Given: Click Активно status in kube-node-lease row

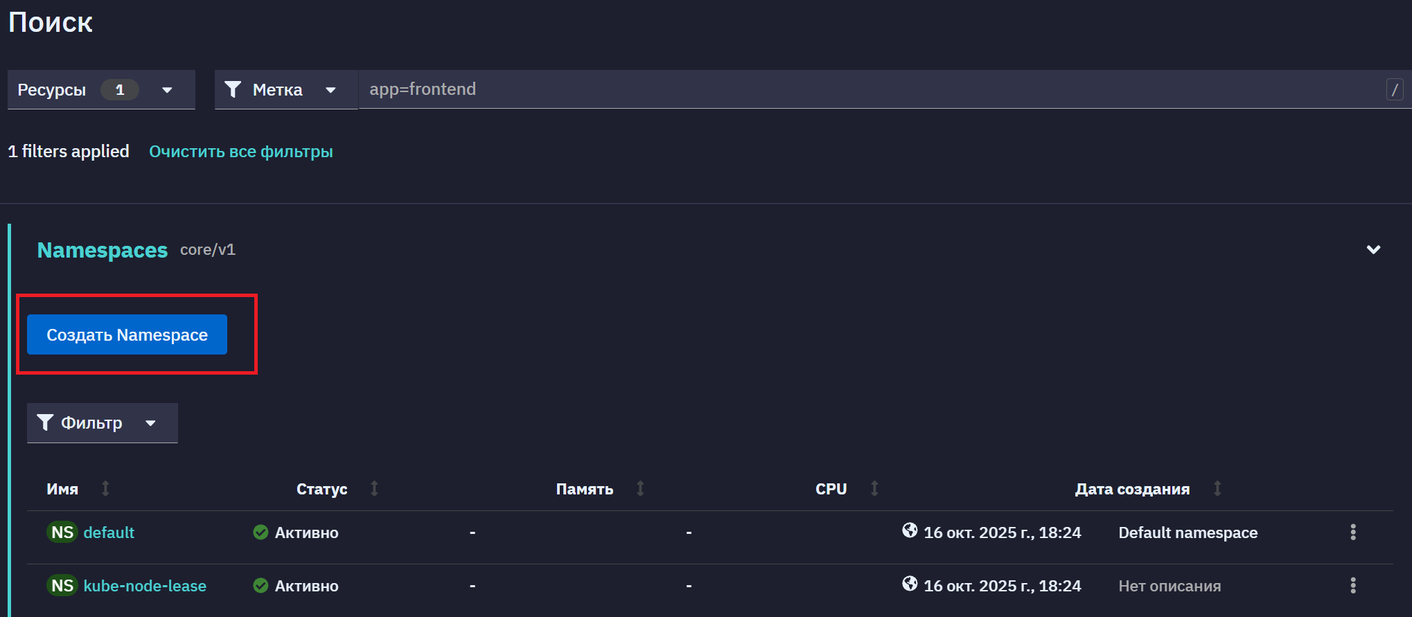Looking at the screenshot, I should click(306, 586).
